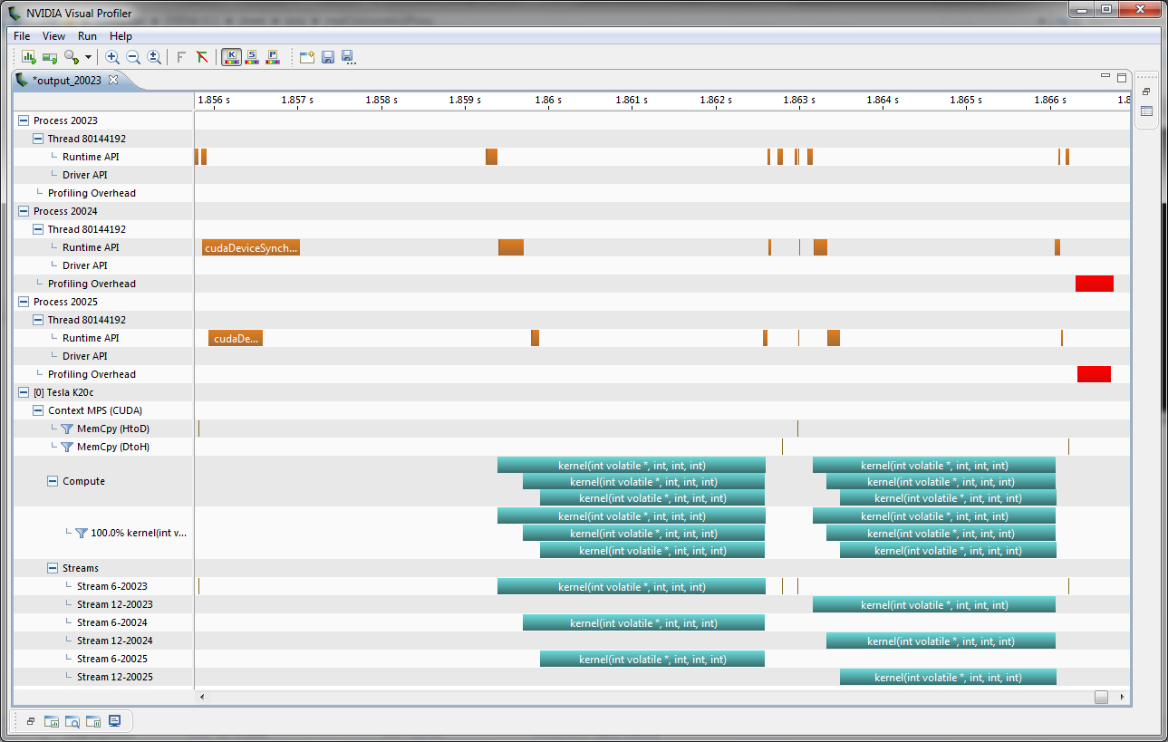1168x742 pixels.
Task: Open the table view icon in the right strip
Action: (x=1146, y=111)
